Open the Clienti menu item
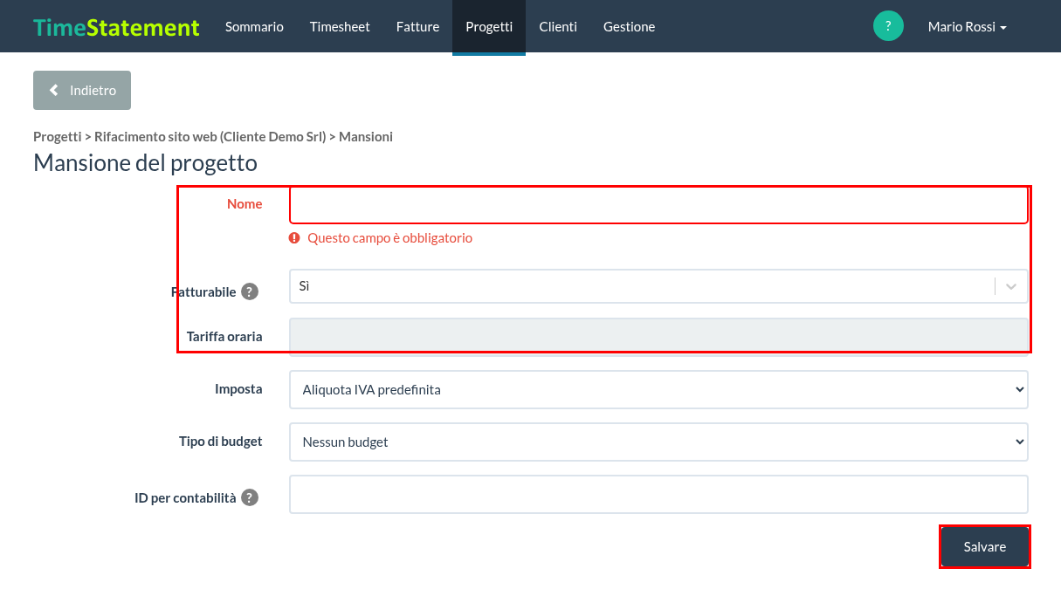Viewport: 1061px width, 596px height. pos(558,27)
